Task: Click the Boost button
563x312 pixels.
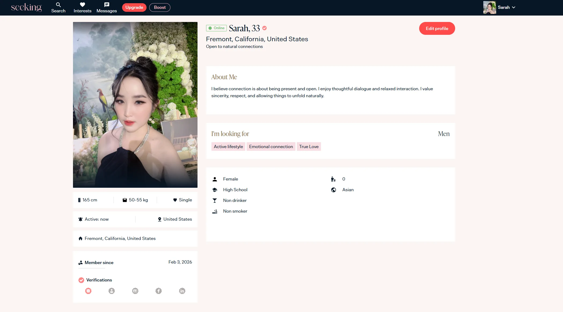Action: 160,7
